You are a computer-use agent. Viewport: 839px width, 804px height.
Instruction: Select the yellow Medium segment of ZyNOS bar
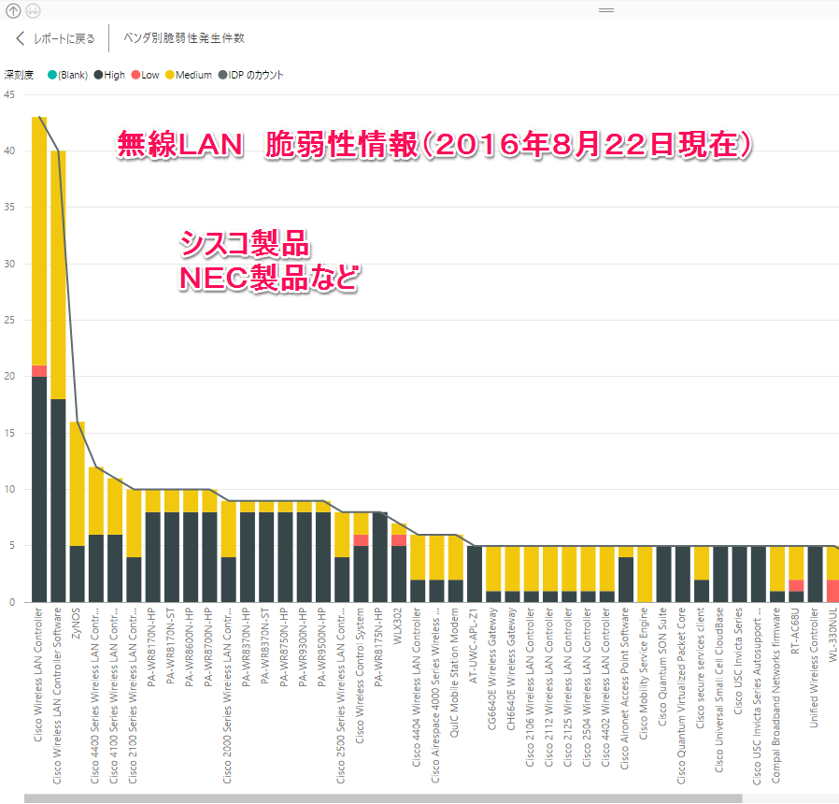77,484
